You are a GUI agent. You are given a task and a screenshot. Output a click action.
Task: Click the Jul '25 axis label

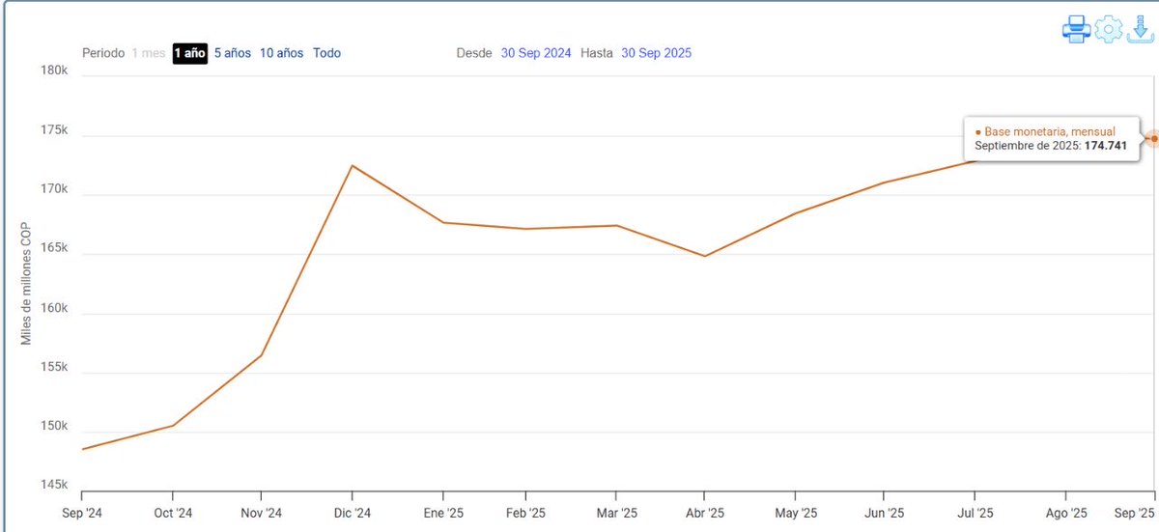click(974, 512)
